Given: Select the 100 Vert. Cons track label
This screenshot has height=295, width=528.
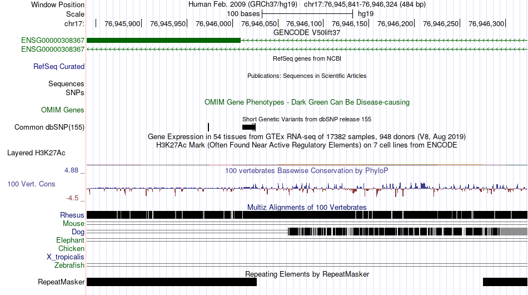Looking at the screenshot, I should coord(31,184).
